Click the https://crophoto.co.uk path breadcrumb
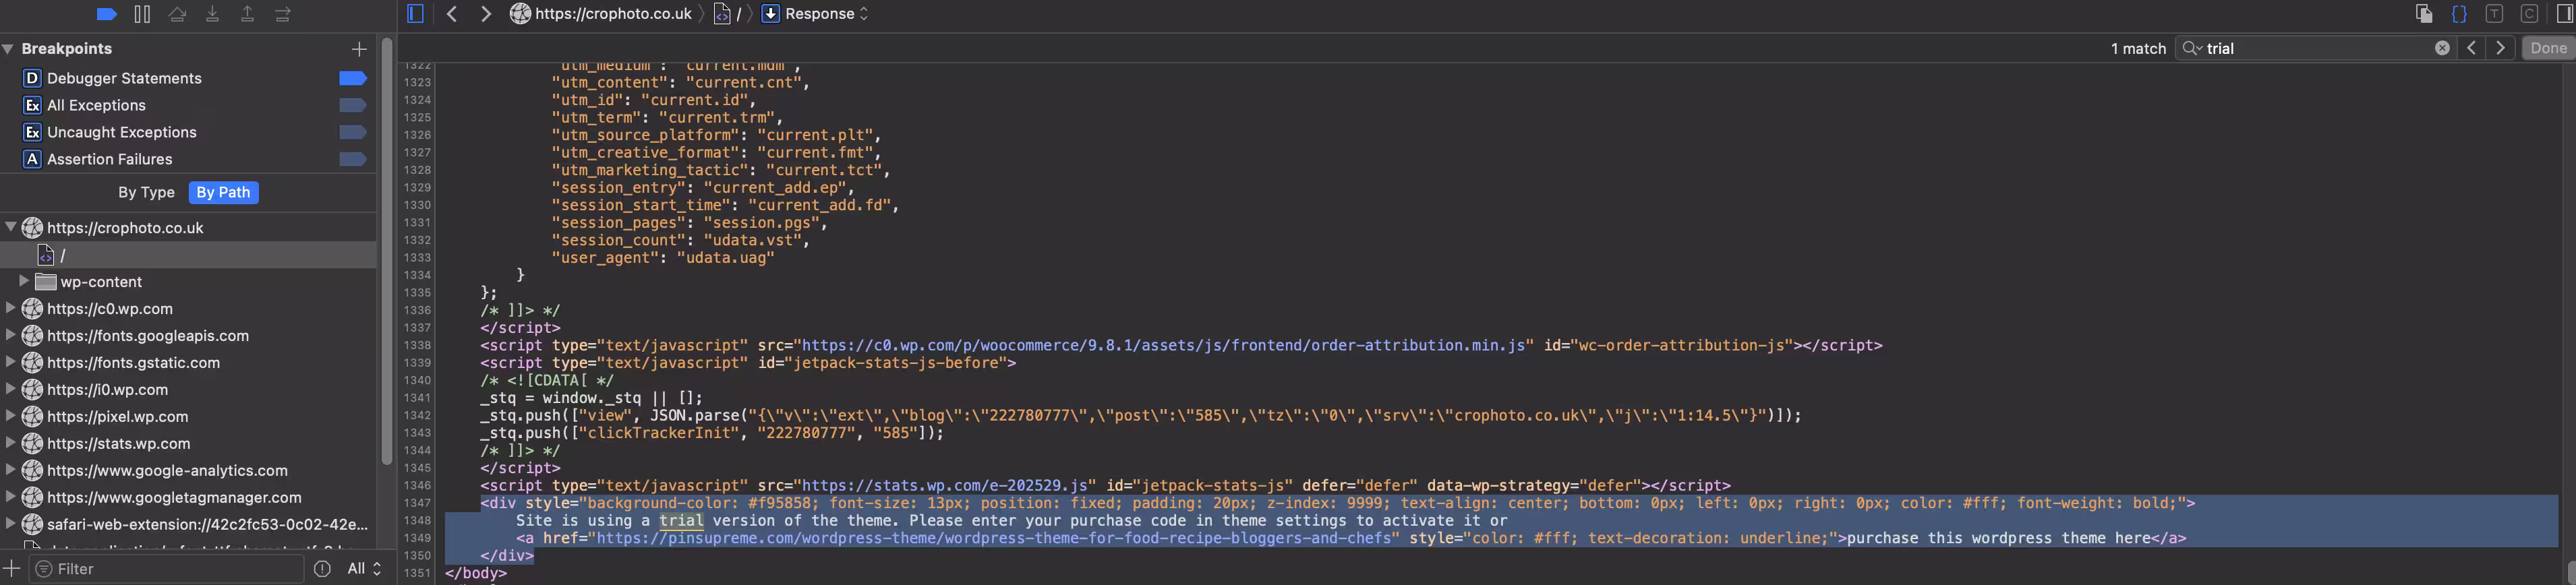Screen dimensions: 2576x585 (x=601, y=14)
